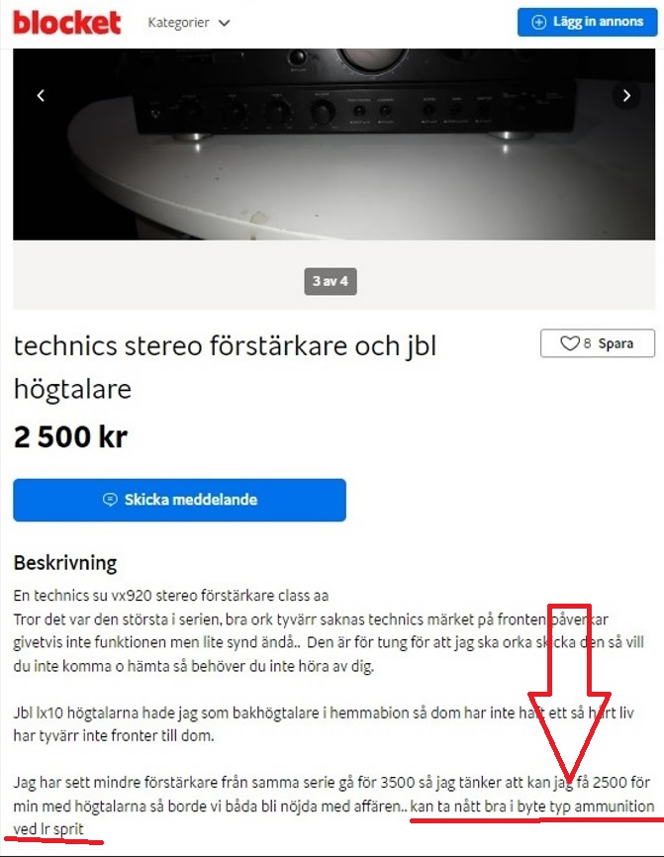Click the Skicka meddelande button
This screenshot has width=664, height=857.
(179, 500)
